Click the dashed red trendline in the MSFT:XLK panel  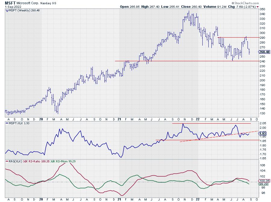tap(219, 136)
